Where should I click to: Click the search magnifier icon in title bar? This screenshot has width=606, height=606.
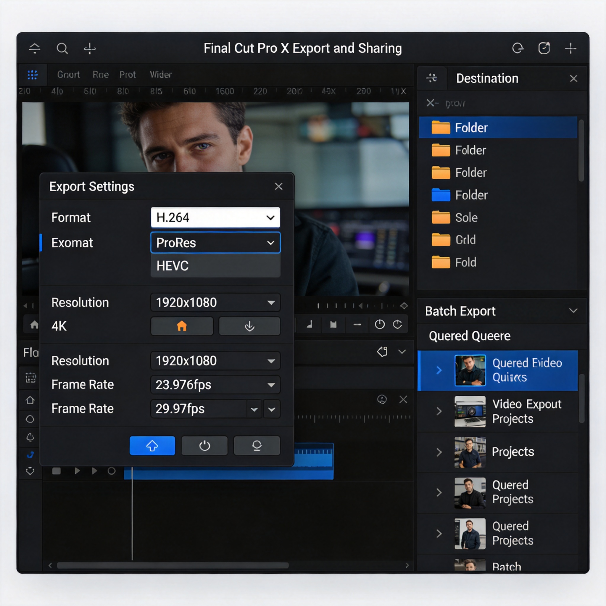click(62, 48)
